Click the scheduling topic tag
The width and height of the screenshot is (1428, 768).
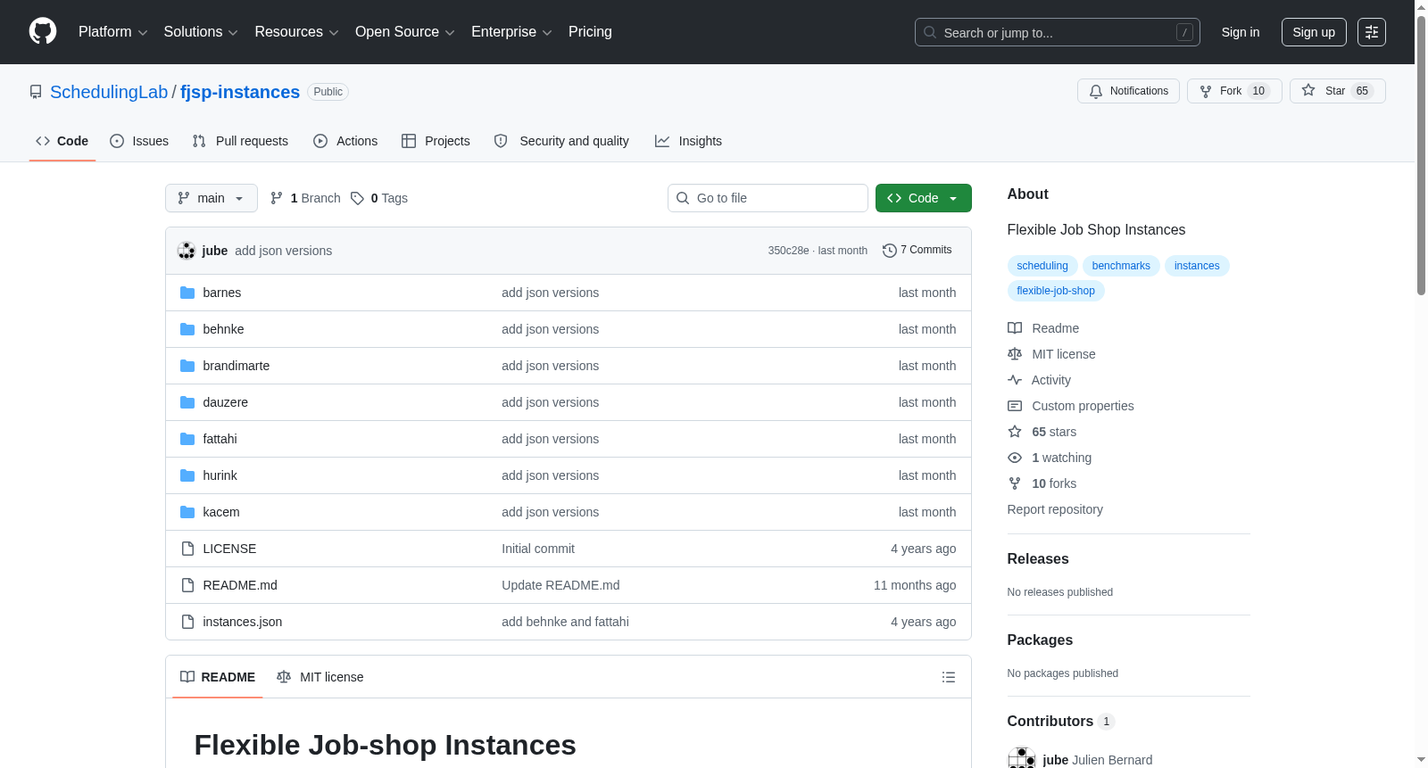(1042, 266)
